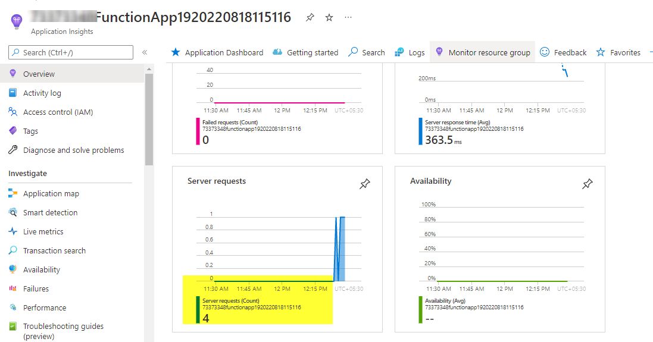This screenshot has height=342, width=653.
Task: Open Application map
Action: 51,193
